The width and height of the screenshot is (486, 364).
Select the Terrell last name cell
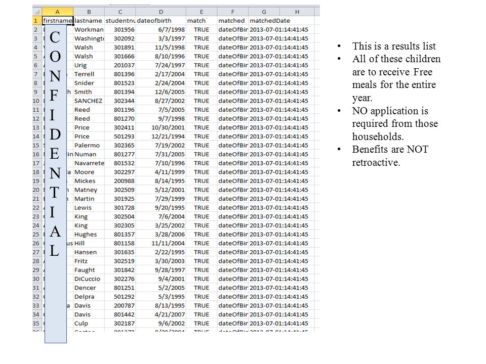coord(89,74)
